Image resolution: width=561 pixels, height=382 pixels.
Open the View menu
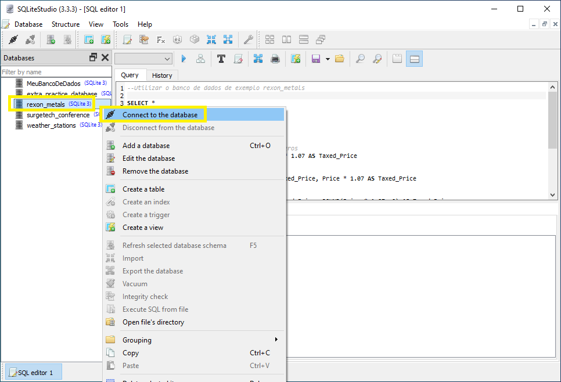(x=96, y=24)
